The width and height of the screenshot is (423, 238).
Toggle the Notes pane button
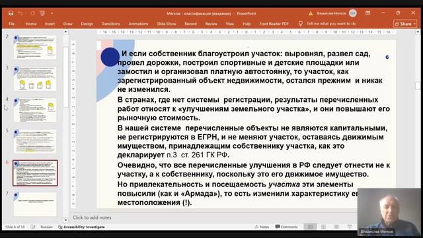262,227
